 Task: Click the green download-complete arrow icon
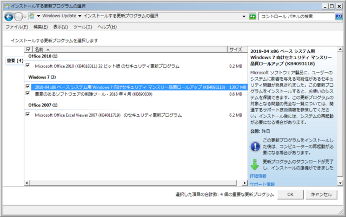click(255, 165)
